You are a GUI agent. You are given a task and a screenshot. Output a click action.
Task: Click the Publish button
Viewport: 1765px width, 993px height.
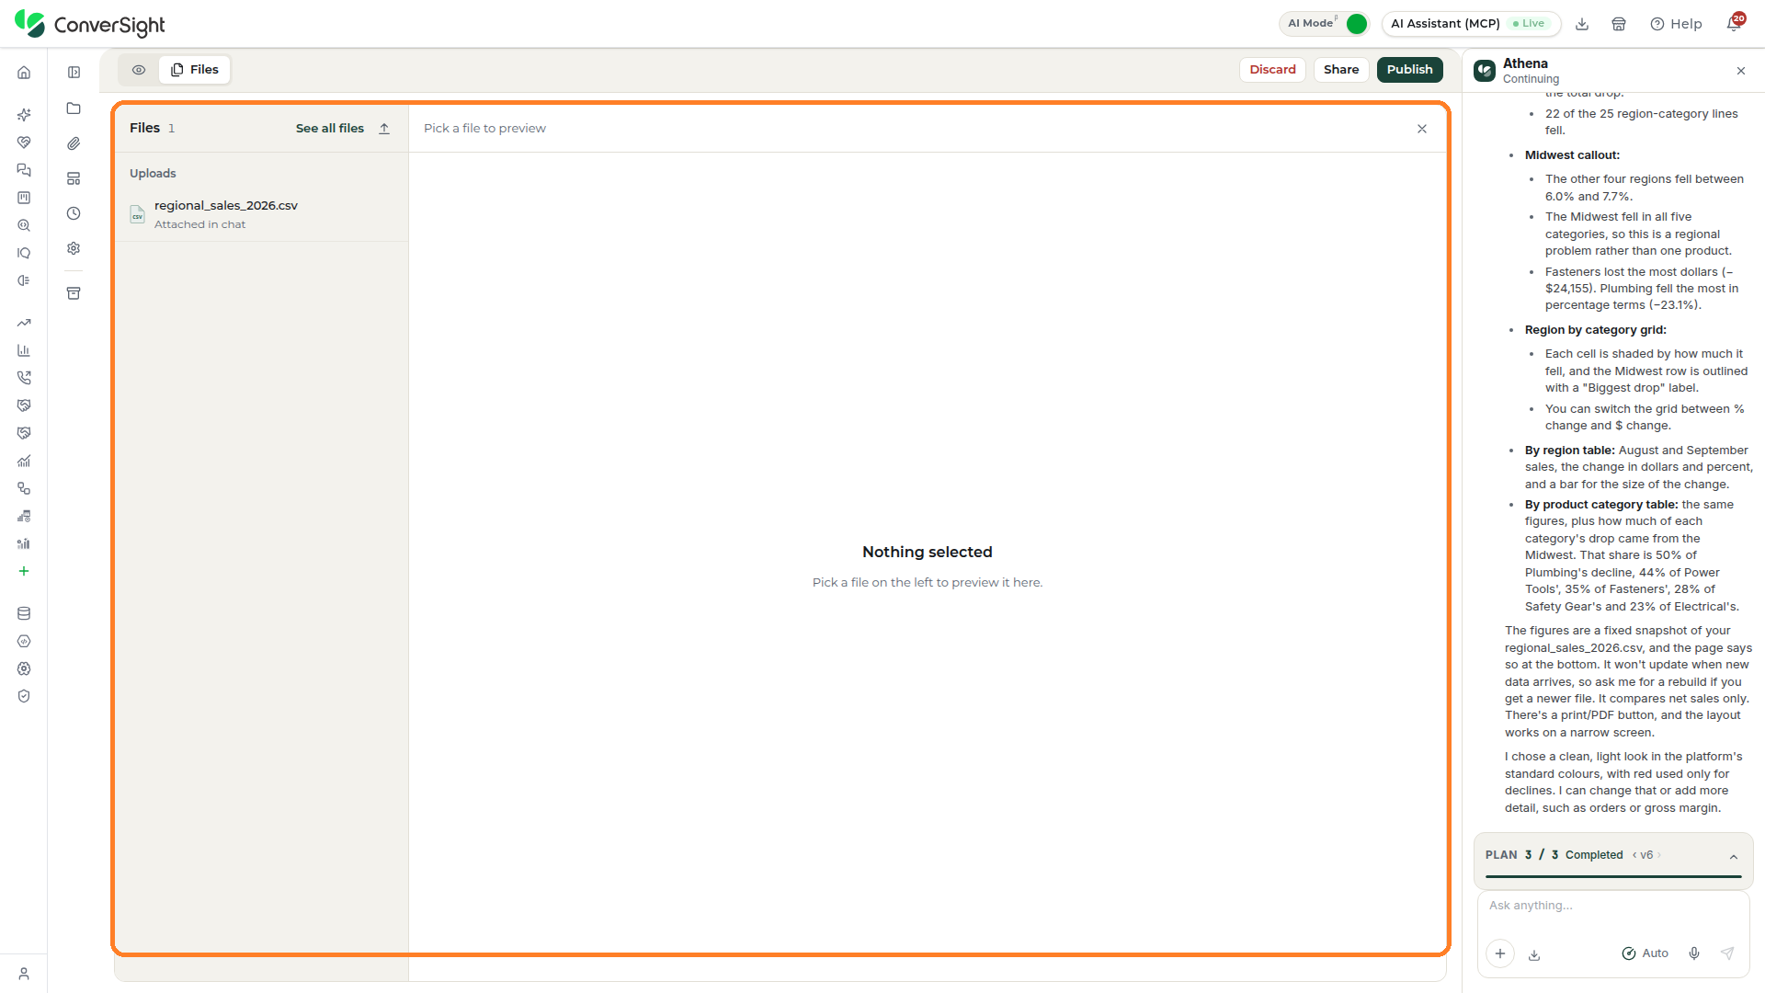(x=1409, y=70)
